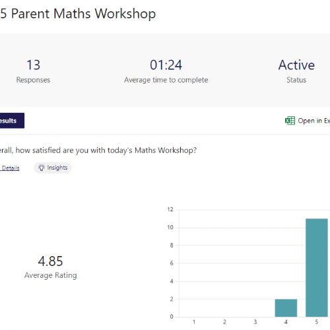Open the Details link
Image resolution: width=330 pixels, height=330 pixels.
[x=10, y=168]
